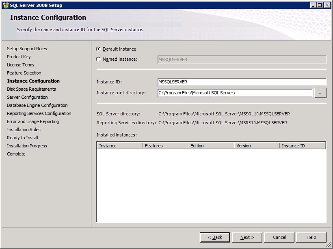Click the SQL Server directory path text

pyautogui.click(x=224, y=114)
